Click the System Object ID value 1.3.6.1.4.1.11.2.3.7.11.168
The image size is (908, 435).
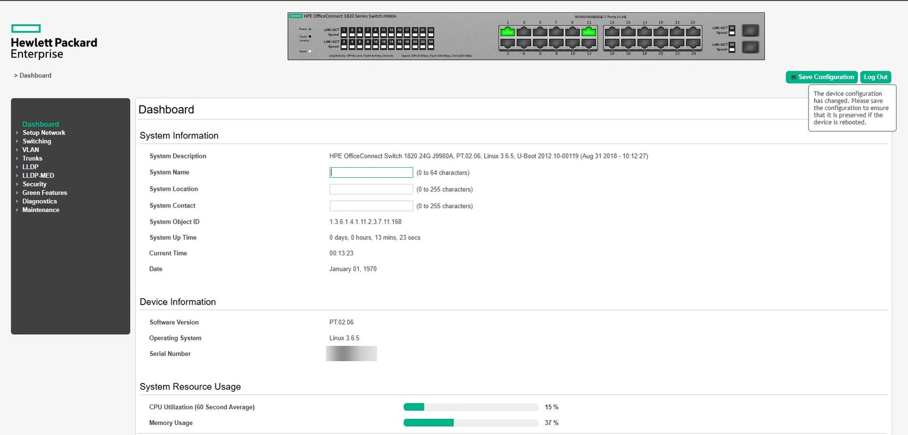365,222
